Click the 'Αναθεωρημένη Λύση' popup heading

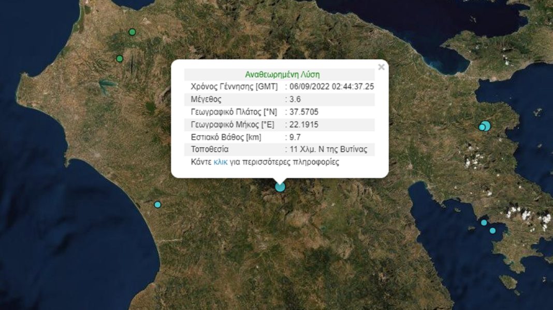pyautogui.click(x=279, y=74)
